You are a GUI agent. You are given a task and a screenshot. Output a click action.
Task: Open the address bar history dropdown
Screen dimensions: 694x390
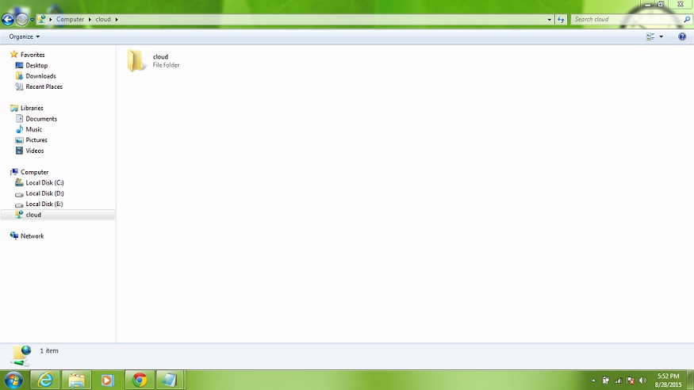tap(550, 20)
